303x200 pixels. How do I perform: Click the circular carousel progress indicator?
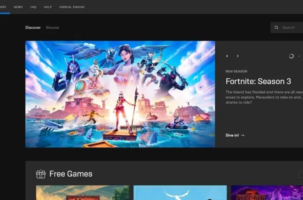click(x=291, y=56)
